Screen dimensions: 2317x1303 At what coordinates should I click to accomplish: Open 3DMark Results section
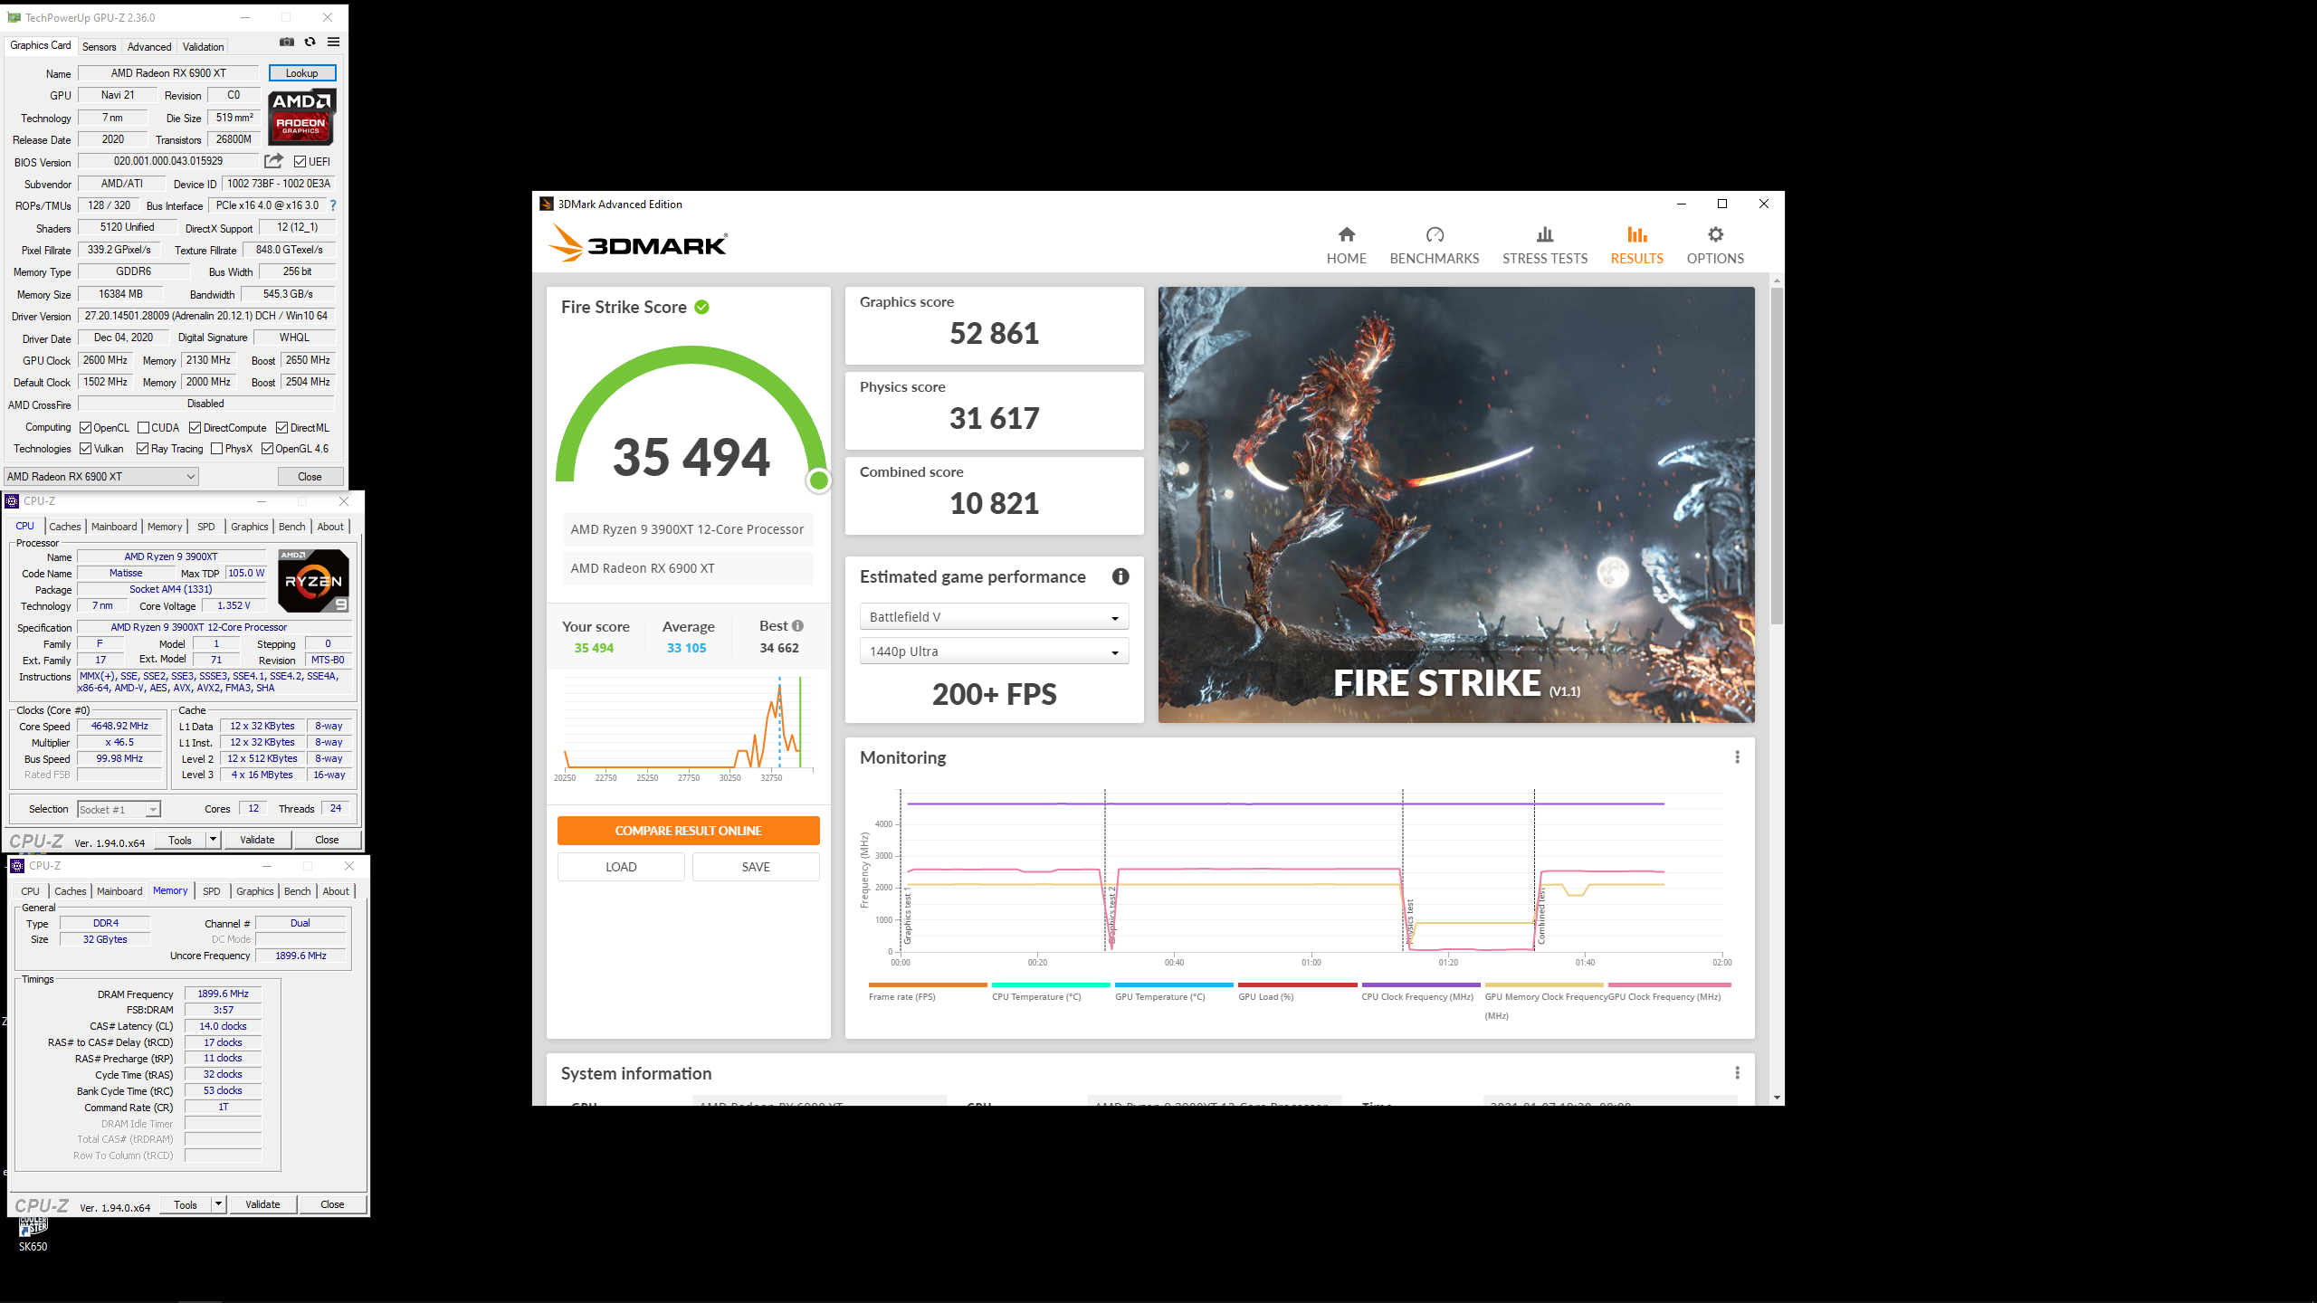[1637, 246]
